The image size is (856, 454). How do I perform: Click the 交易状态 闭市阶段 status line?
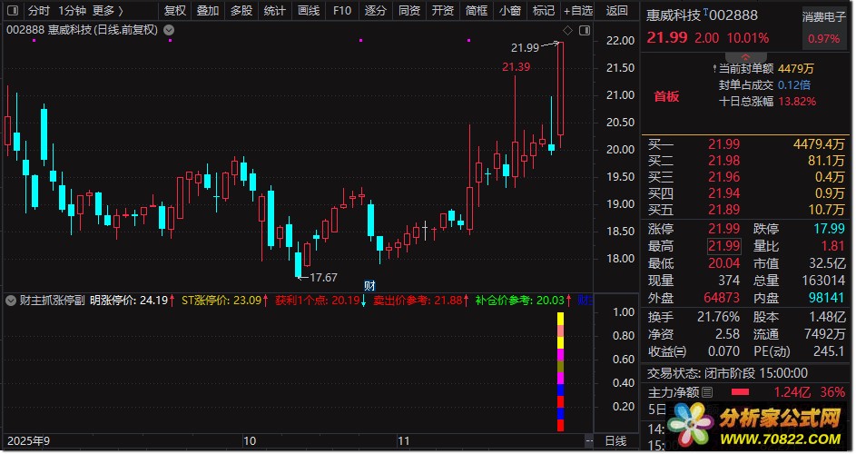click(727, 373)
